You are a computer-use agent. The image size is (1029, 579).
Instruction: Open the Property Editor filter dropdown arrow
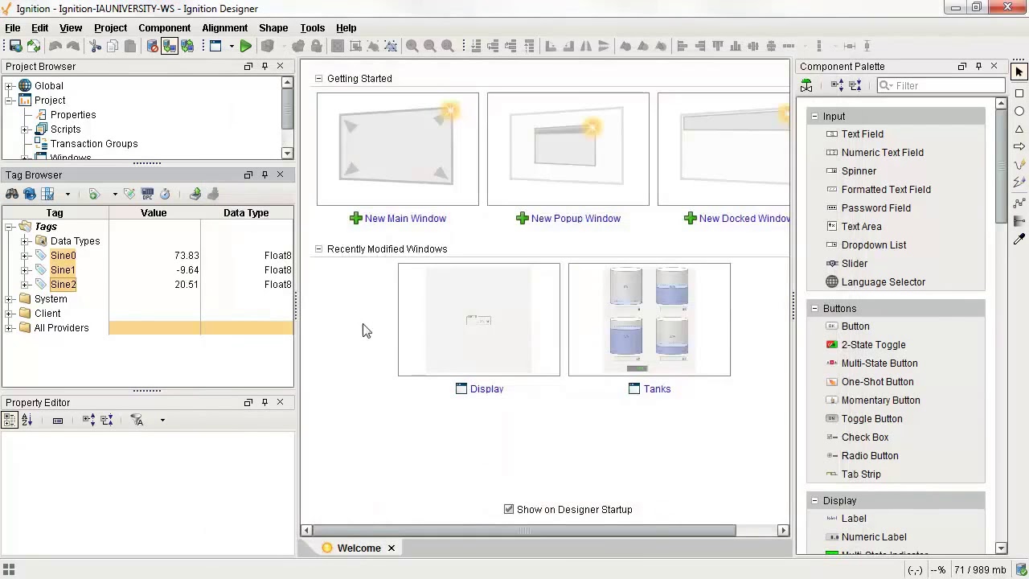click(162, 421)
